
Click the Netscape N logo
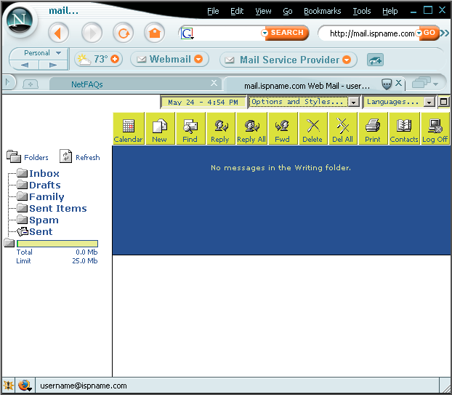[x=20, y=20]
